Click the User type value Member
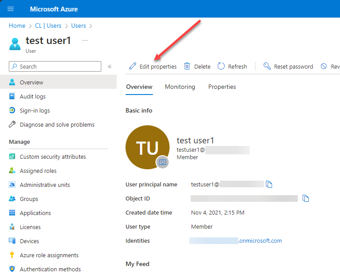Screen dimensions: 340x277 pyautogui.click(x=202, y=226)
